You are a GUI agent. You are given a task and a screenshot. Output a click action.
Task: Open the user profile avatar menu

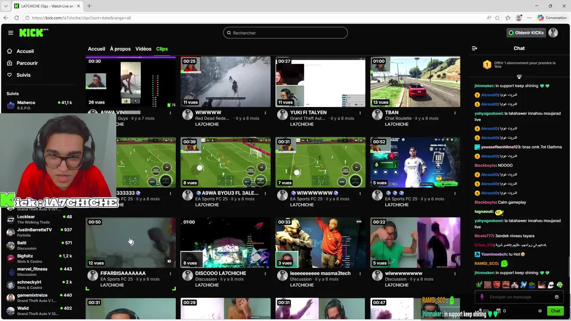553,33
